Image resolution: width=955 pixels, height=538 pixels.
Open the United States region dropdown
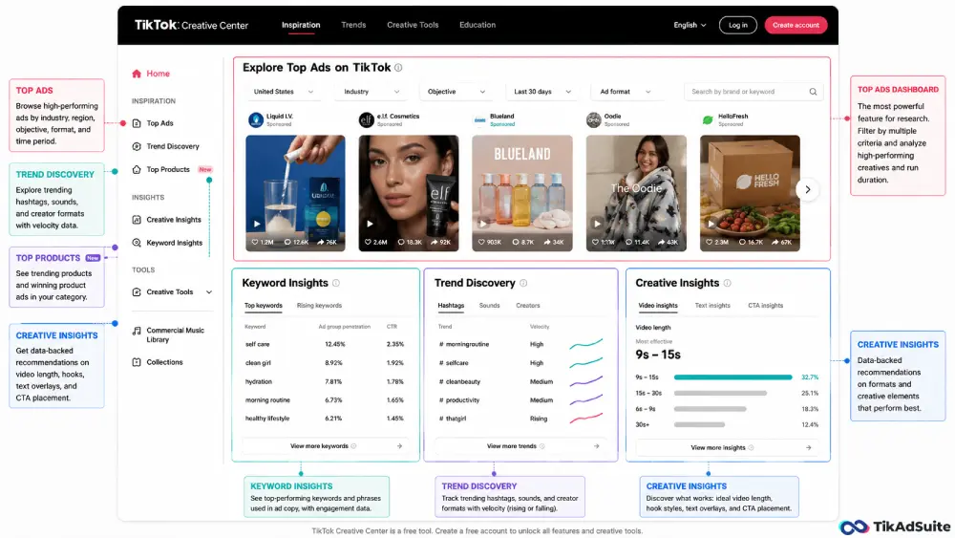[284, 92]
